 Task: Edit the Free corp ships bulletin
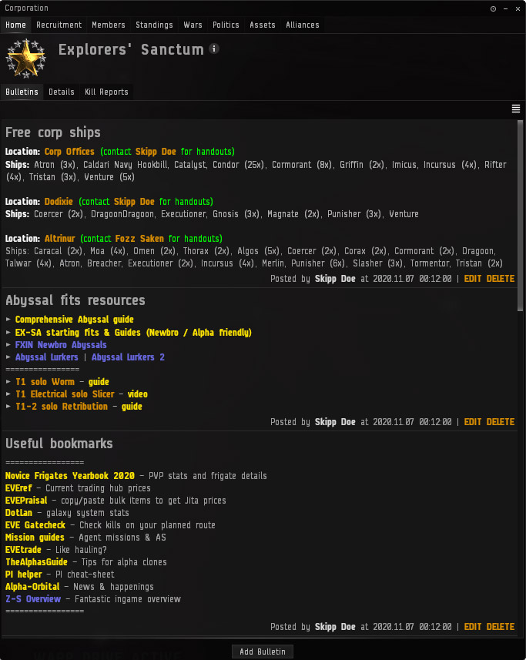(472, 279)
